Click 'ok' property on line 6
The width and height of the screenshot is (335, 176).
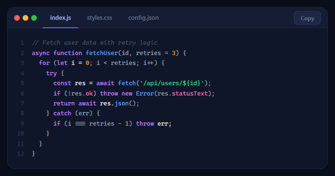tap(89, 93)
